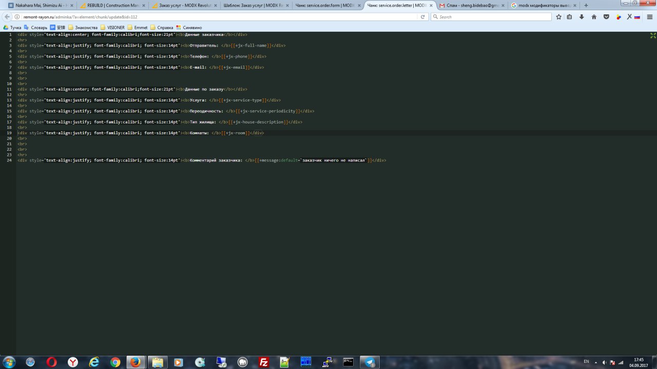This screenshot has width=657, height=369.
Task: Open the Словарь bookmark
Action: [x=36, y=27]
